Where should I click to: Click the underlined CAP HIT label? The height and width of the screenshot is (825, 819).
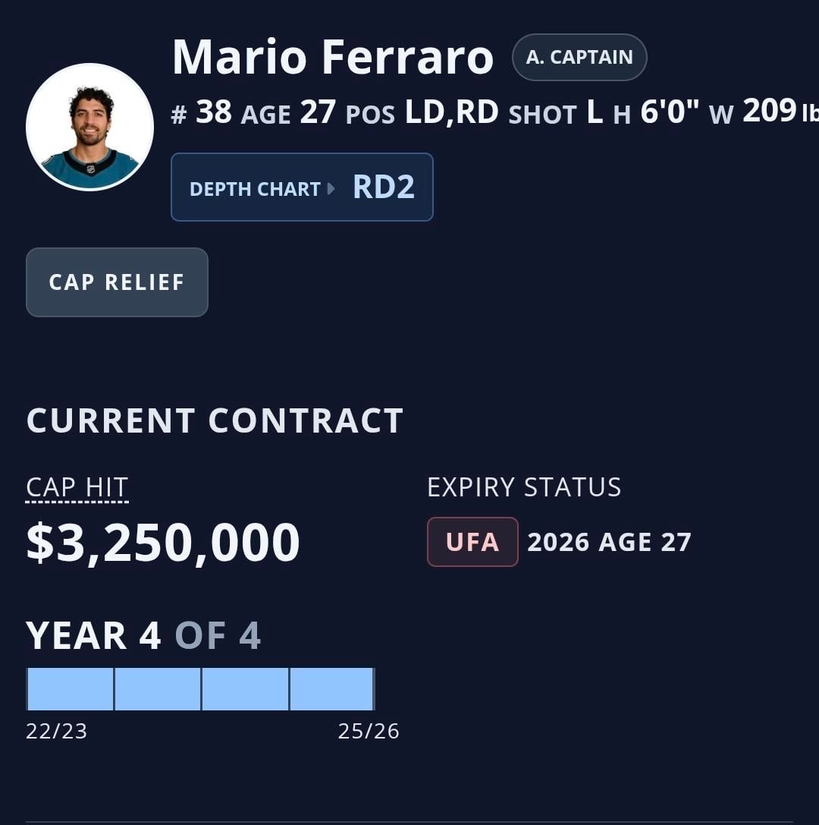coord(77,487)
